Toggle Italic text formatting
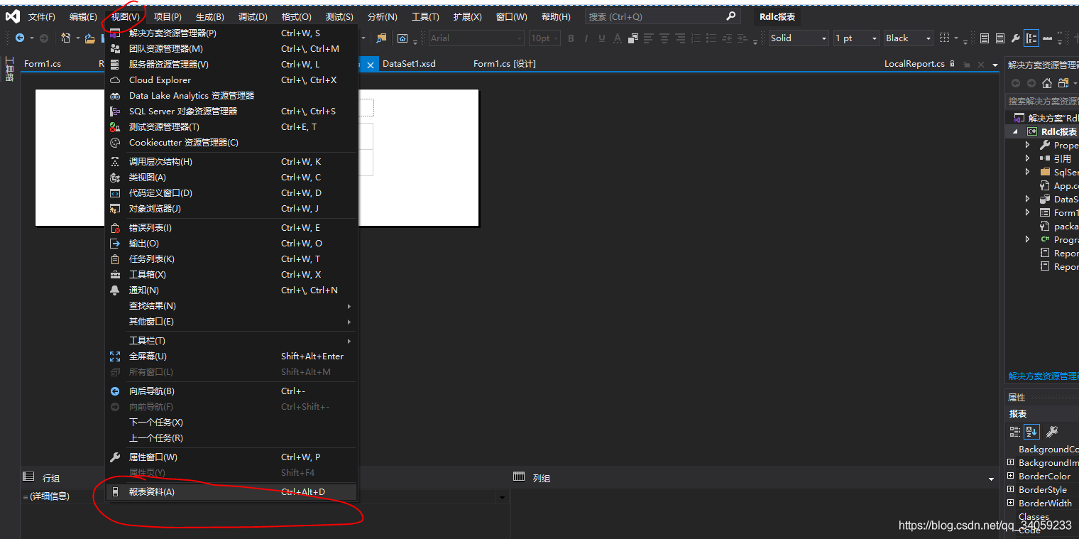 pos(586,38)
